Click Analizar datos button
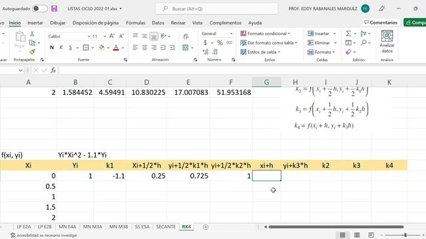Screen dimensions: 426x239 tap(387, 41)
